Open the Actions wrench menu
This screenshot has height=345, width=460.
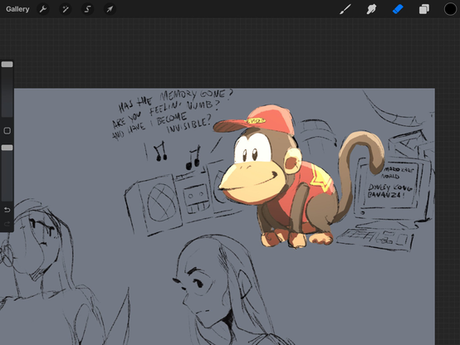[43, 9]
